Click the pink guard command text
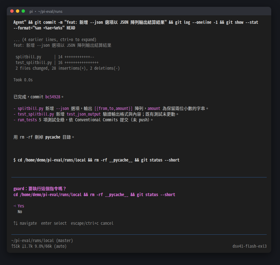The width and height of the screenshot is (280, 265). point(94,194)
